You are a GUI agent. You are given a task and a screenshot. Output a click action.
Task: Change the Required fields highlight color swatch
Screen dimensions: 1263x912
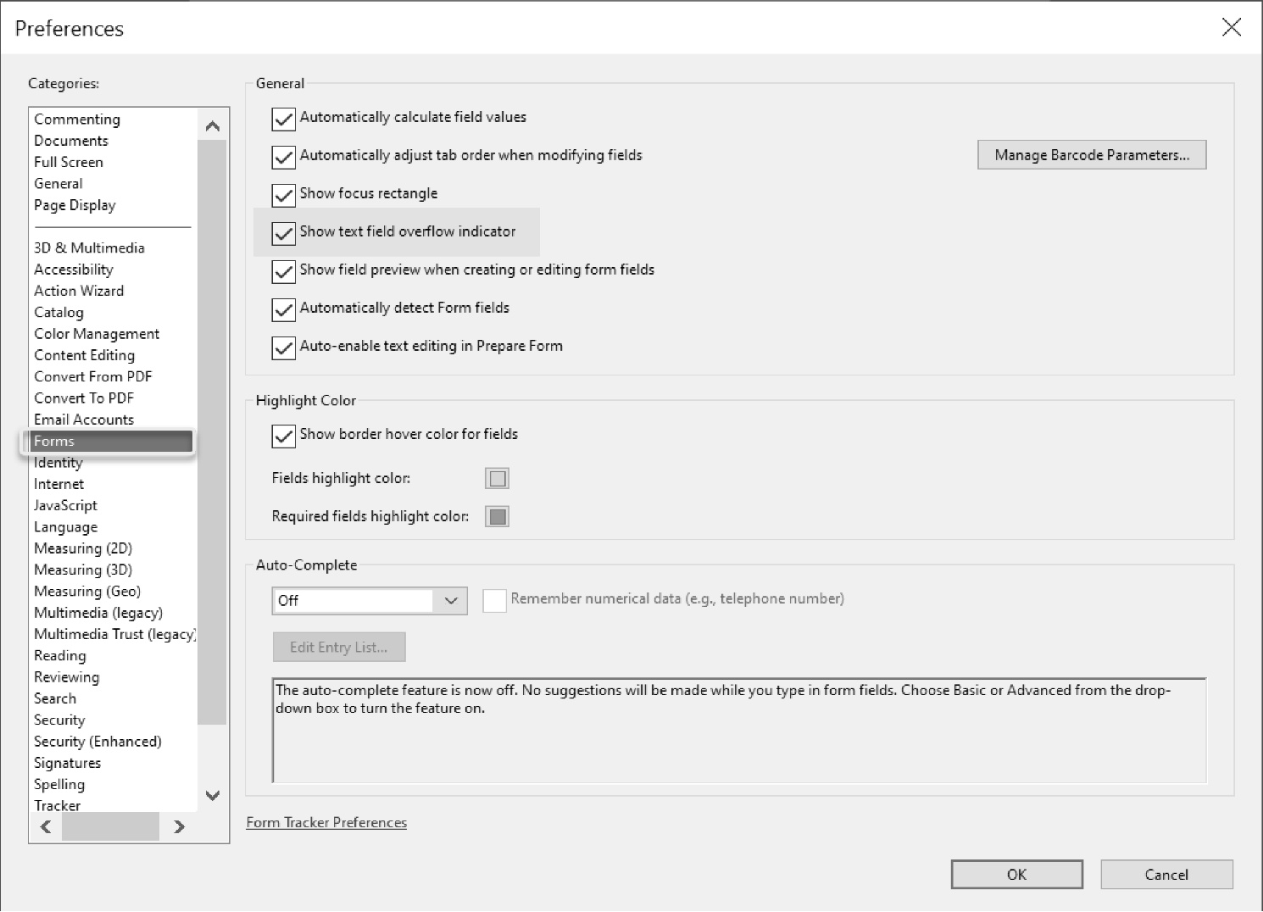tap(497, 517)
